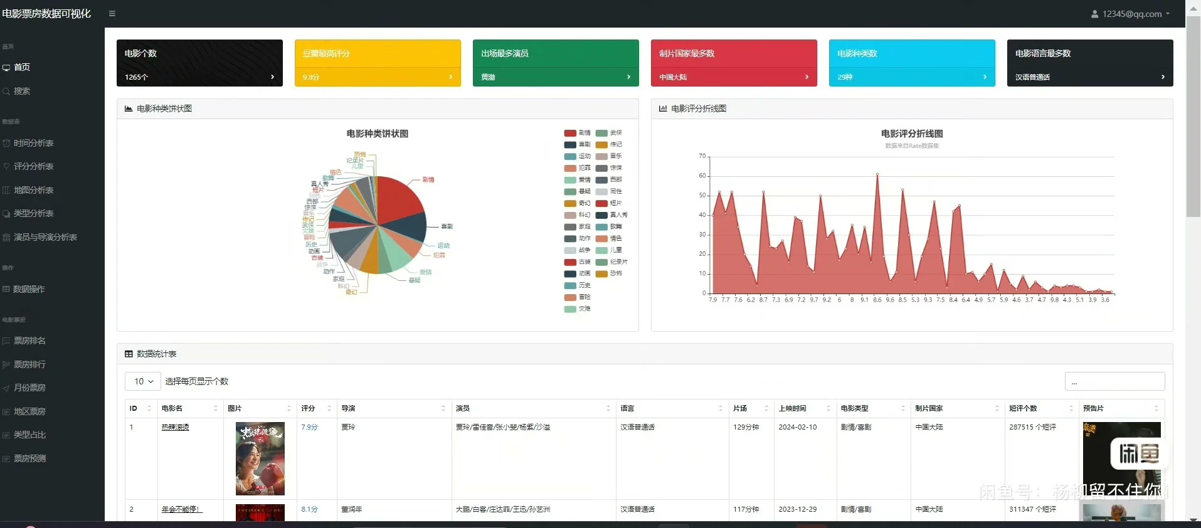Click the page vertical scrollbar thumb

click(1193, 116)
